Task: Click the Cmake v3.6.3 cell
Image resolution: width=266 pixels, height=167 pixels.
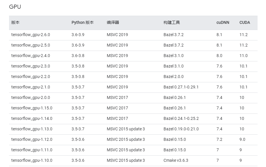Action: click(176, 161)
